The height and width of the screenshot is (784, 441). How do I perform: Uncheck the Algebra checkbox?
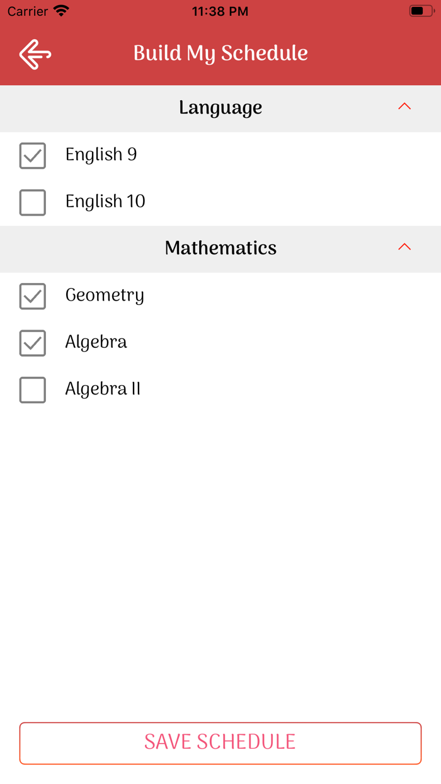tap(33, 343)
